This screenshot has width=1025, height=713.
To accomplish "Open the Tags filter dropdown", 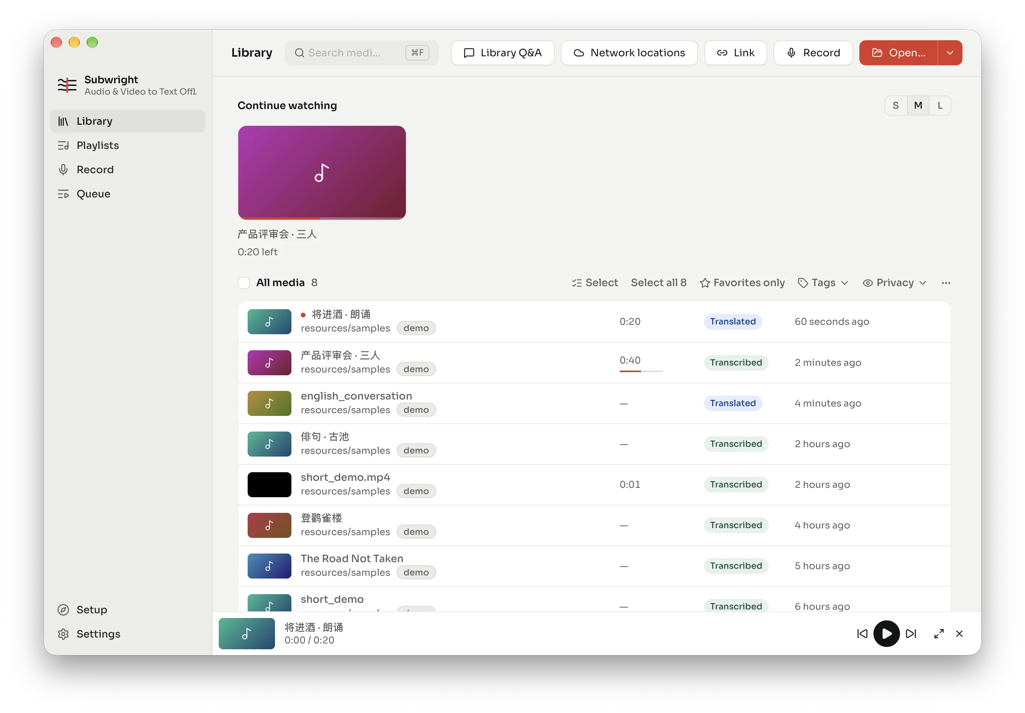I will [823, 283].
